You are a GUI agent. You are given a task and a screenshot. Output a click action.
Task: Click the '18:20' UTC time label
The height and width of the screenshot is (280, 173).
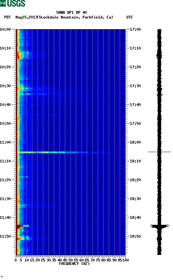point(135,180)
